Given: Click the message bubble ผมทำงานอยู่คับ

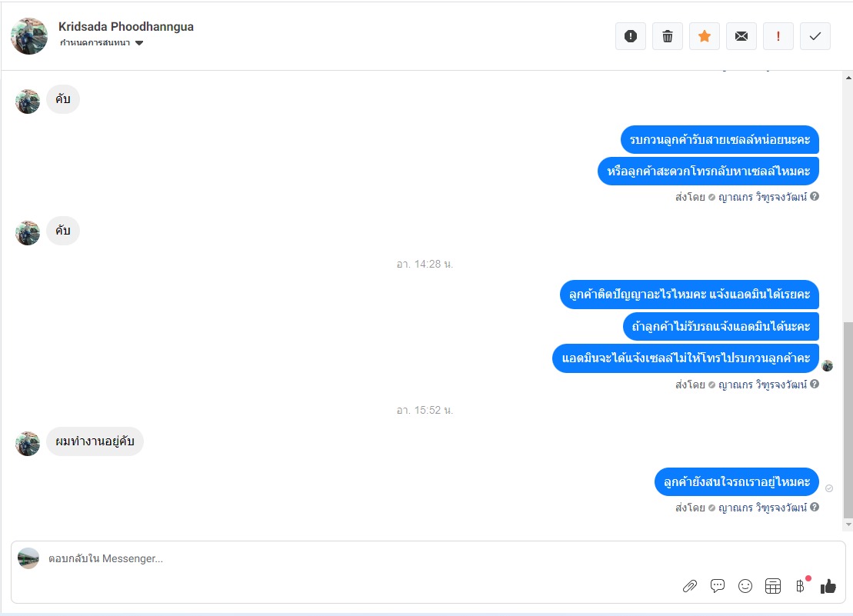Looking at the screenshot, I should 95,441.
